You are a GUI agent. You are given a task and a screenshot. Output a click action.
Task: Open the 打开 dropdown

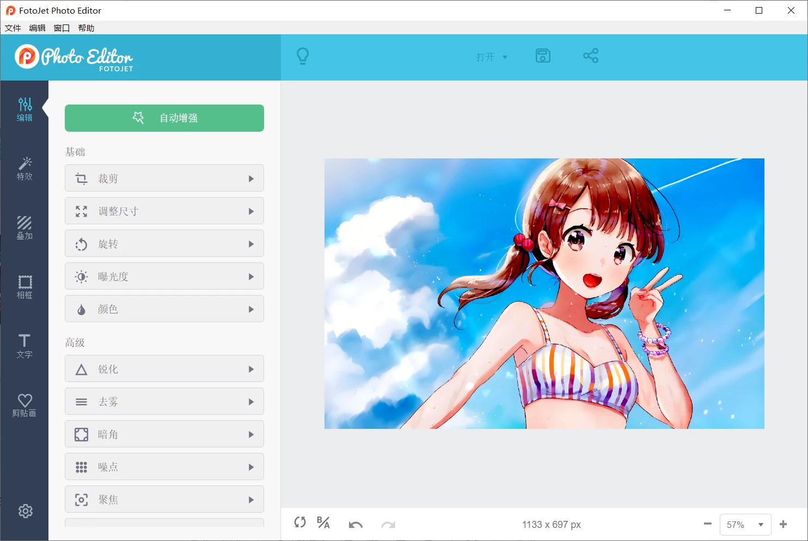[492, 57]
